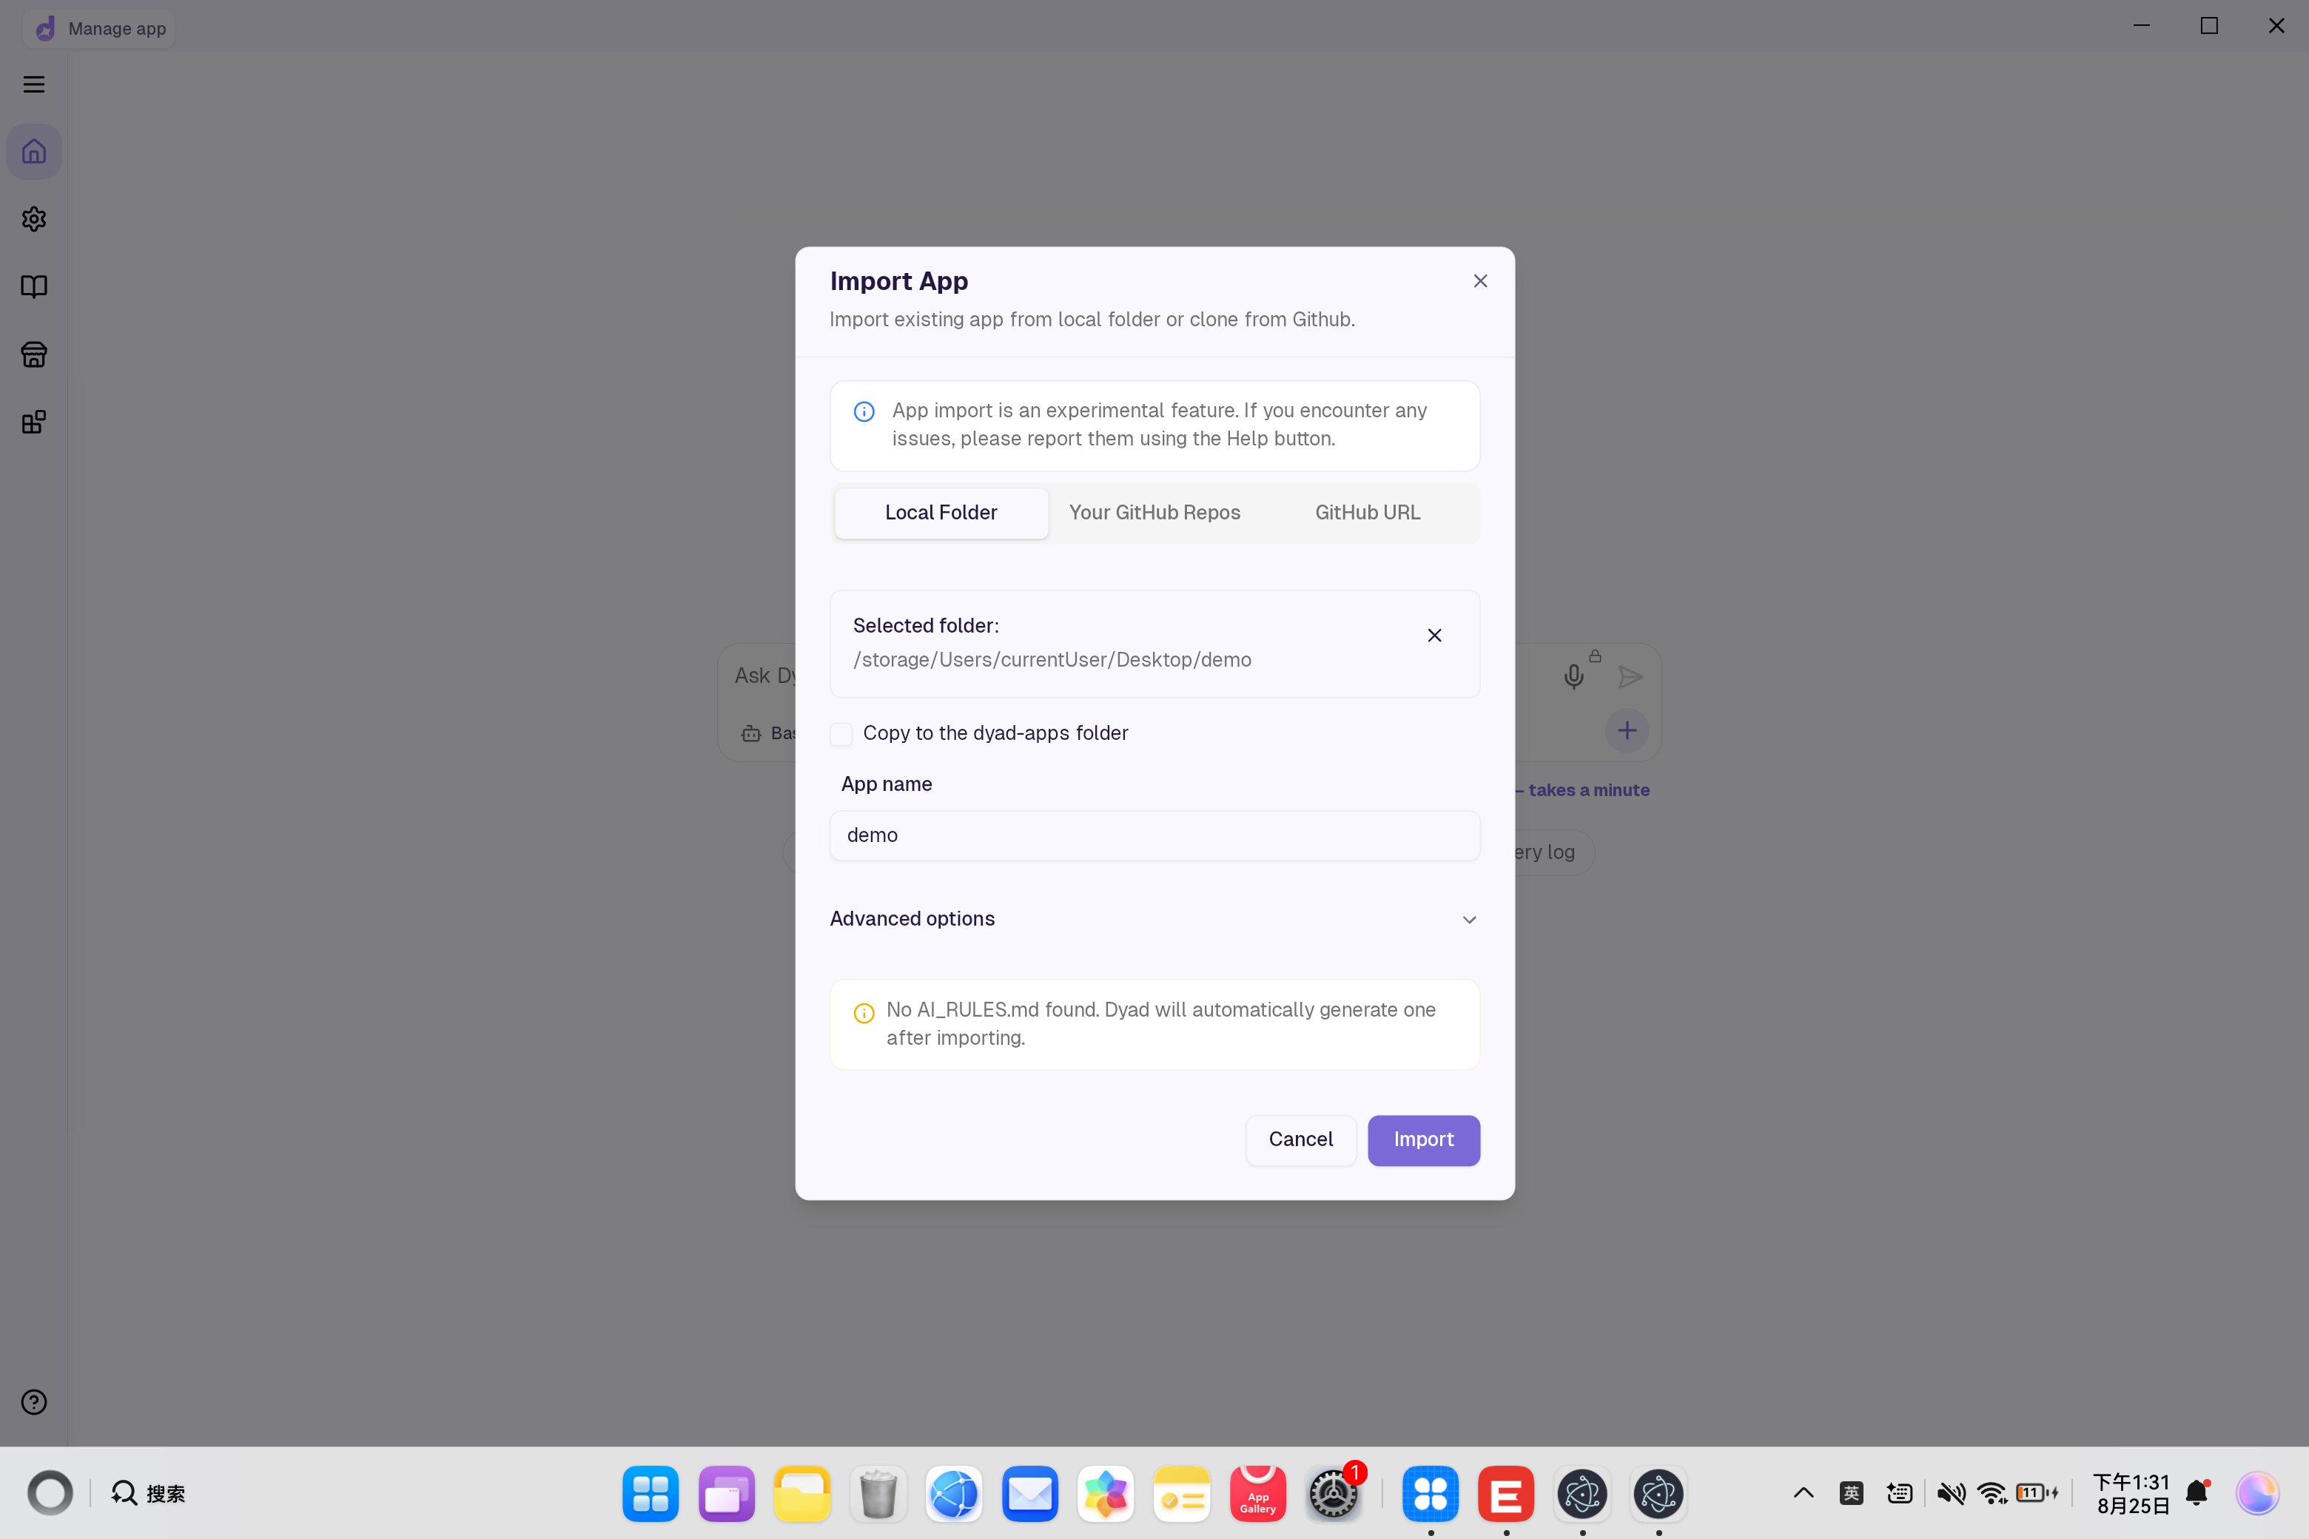Click the AI_RULES warning icon

864,1014
